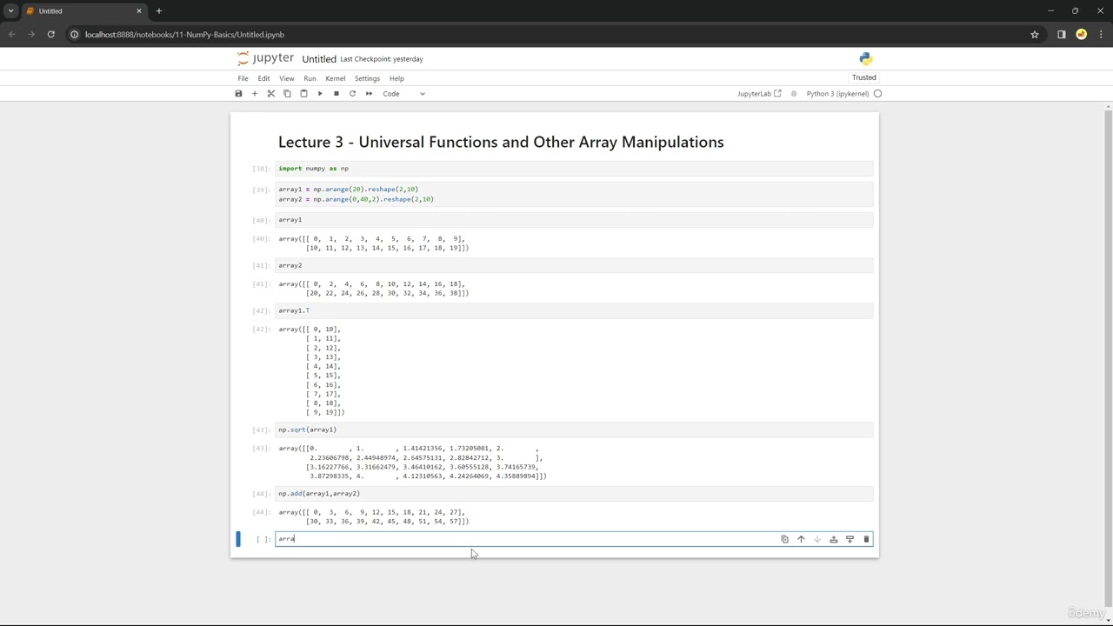This screenshot has width=1113, height=626.
Task: Open a new browser tab with plus button
Action: 159,11
